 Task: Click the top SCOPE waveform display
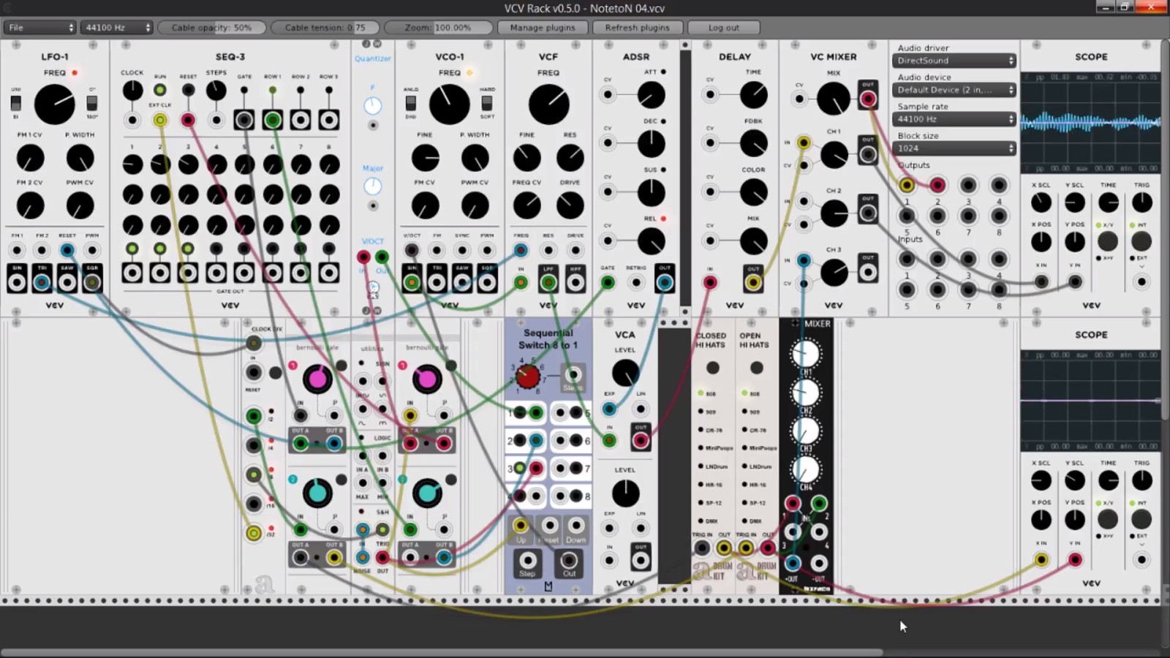[1090, 123]
